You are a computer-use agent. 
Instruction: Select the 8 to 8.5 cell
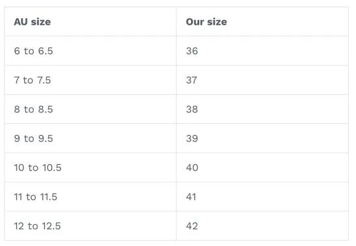[x=90, y=109]
